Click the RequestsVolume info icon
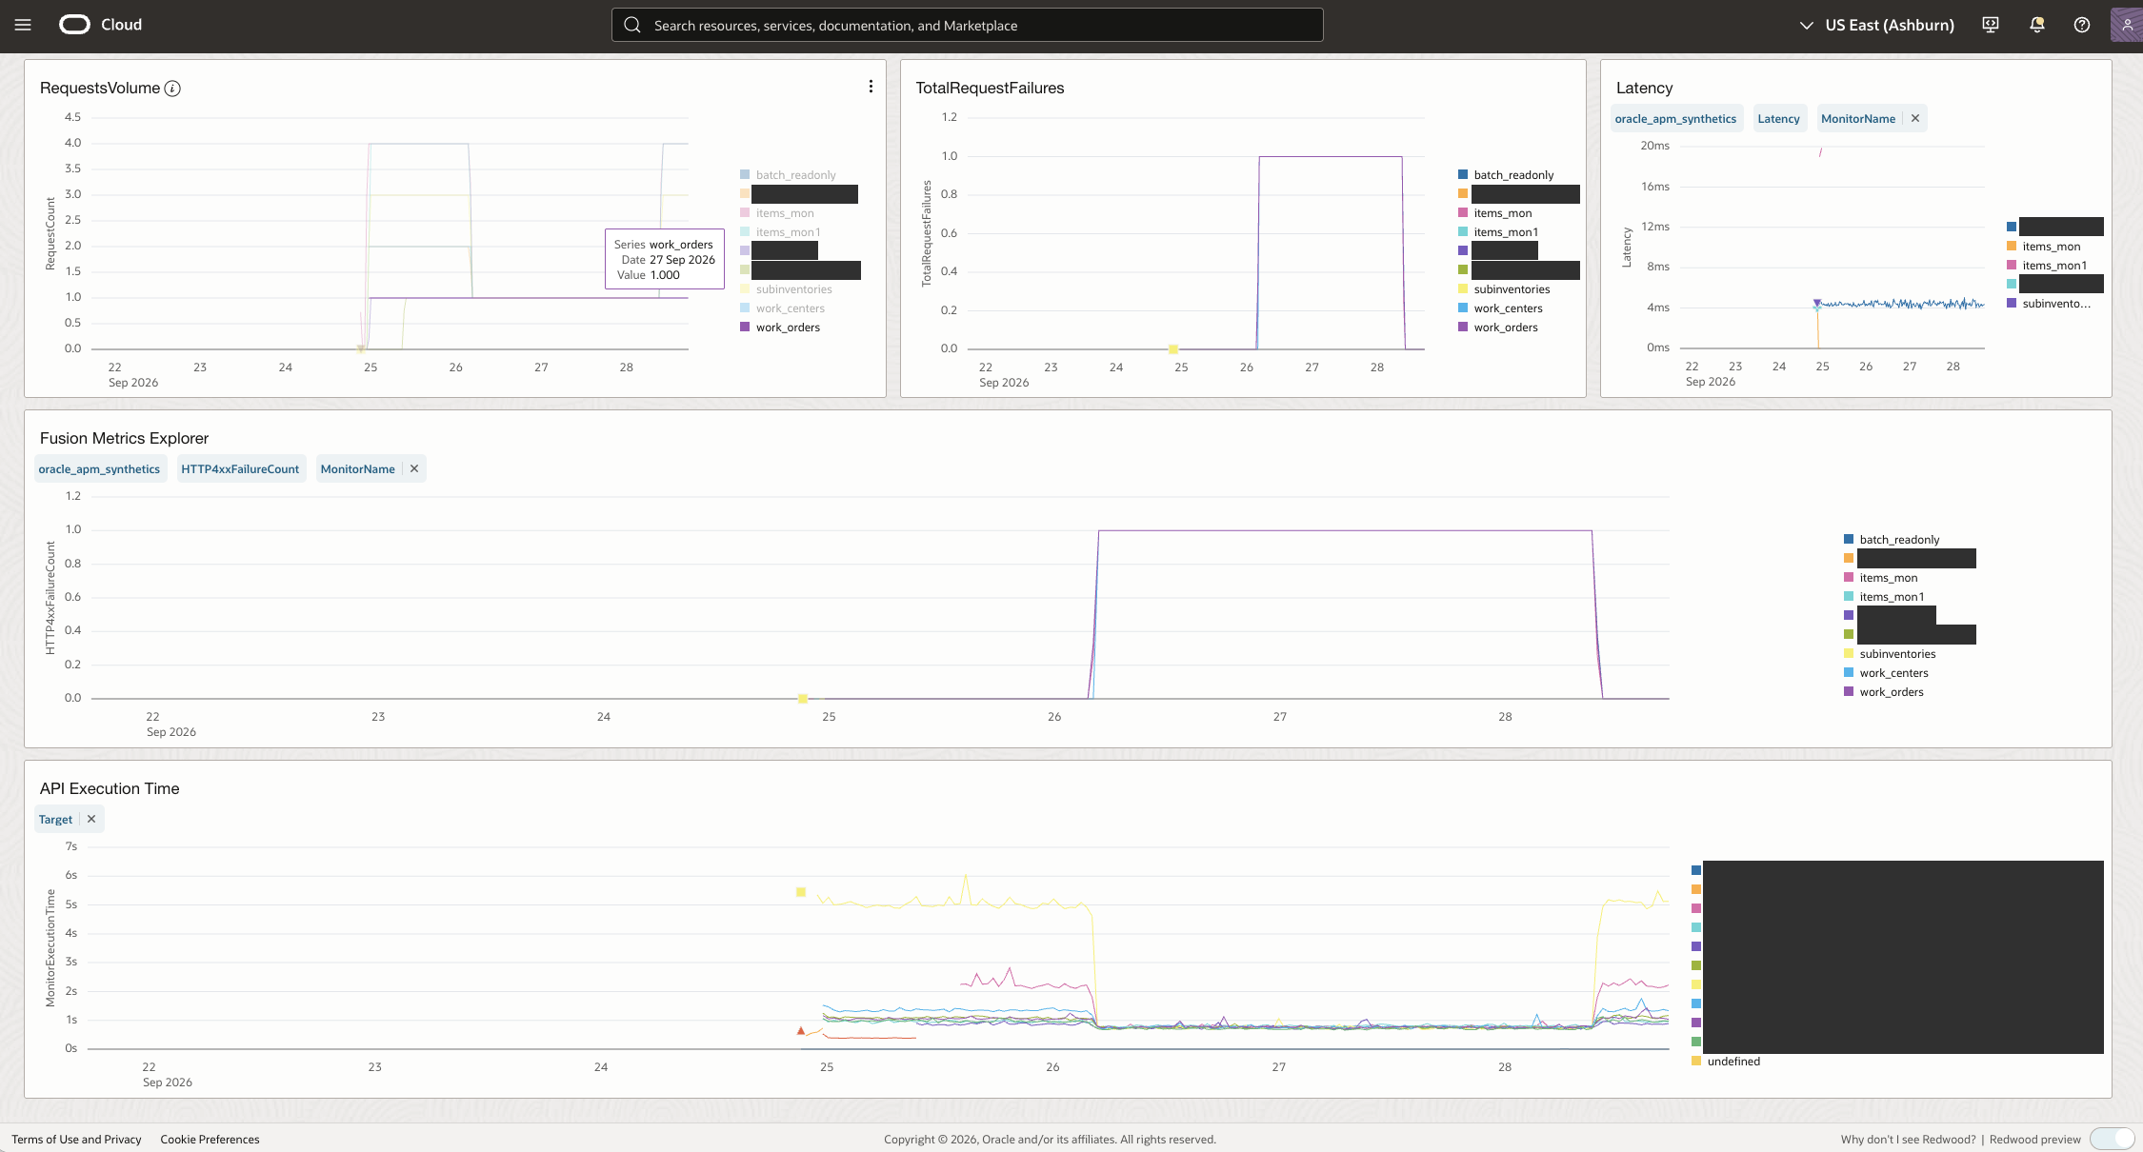 (172, 89)
